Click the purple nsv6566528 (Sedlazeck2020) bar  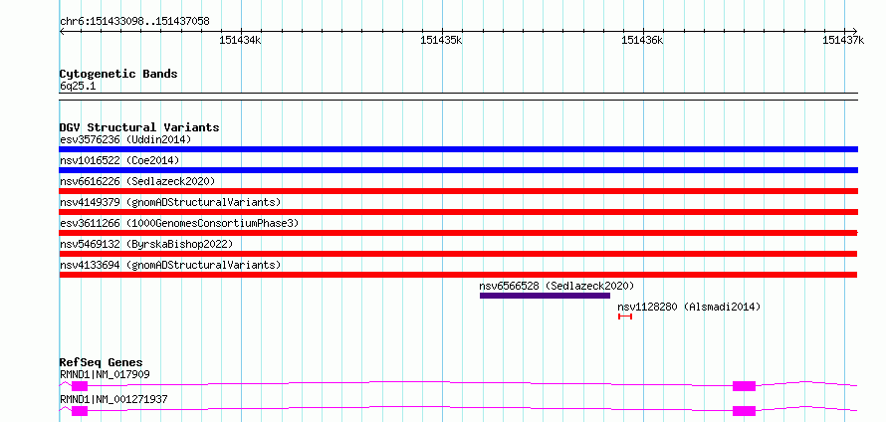(545, 296)
